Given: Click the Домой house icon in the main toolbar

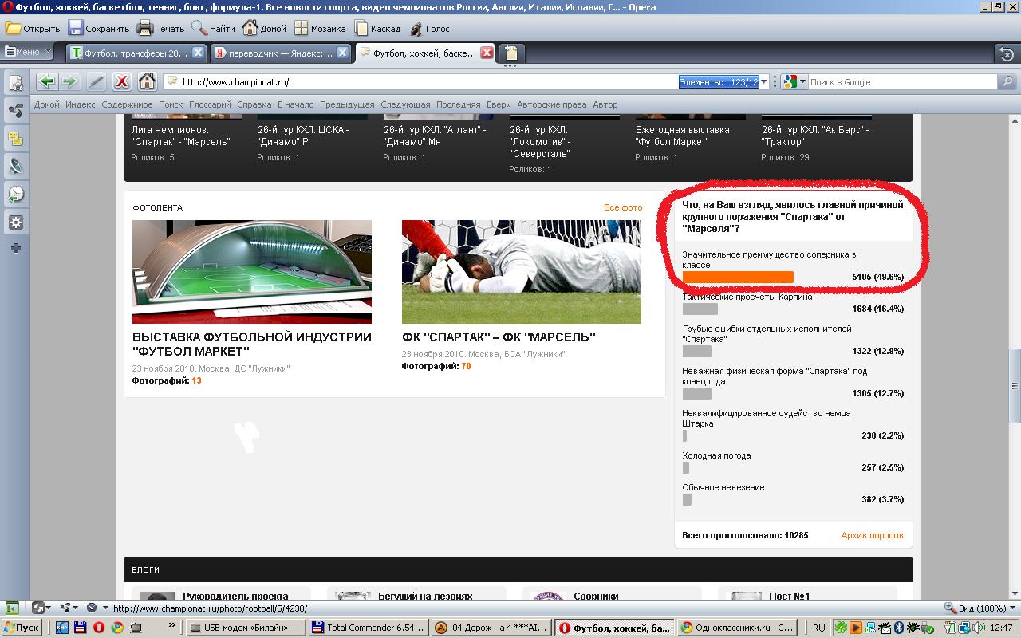Looking at the screenshot, I should point(250,28).
